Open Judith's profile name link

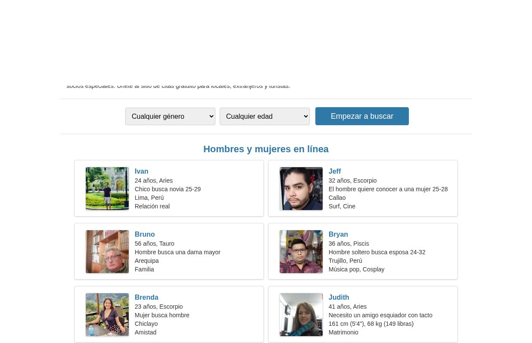tap(339, 297)
